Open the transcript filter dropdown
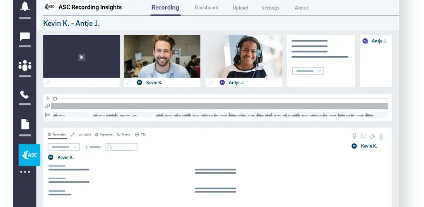Image resolution: width=424 pixels, height=207 pixels. click(x=64, y=147)
